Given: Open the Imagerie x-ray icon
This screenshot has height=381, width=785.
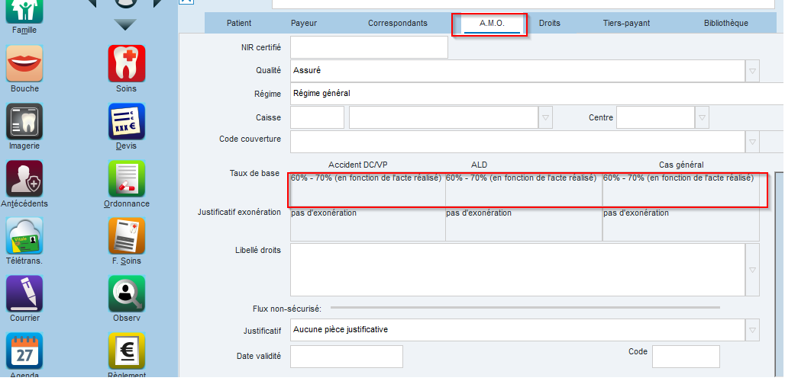Looking at the screenshot, I should pos(24,121).
